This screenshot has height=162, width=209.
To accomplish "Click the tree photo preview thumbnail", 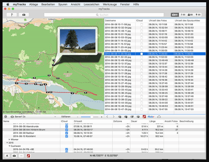I will (77, 41).
